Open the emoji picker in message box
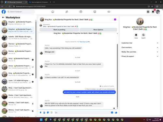 point(112,113)
